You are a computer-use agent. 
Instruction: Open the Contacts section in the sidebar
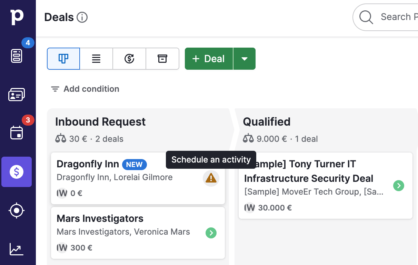[x=17, y=94]
